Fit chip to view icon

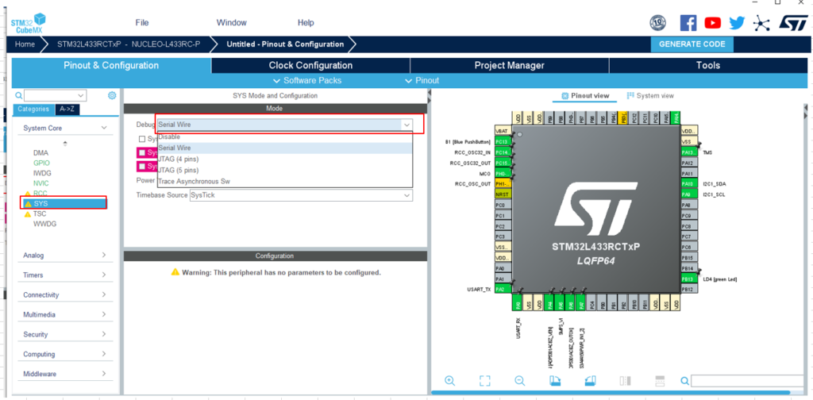pos(485,381)
